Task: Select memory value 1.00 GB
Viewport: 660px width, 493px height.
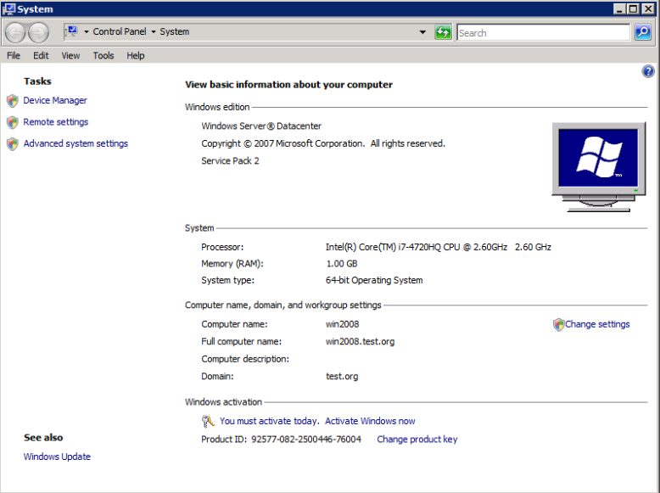Action: point(341,264)
